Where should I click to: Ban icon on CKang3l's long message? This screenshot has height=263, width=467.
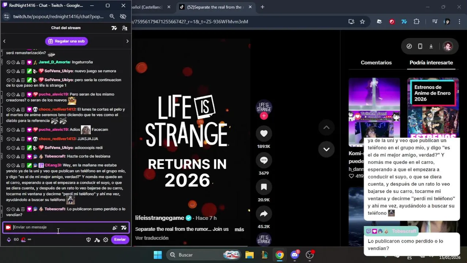tap(8, 165)
